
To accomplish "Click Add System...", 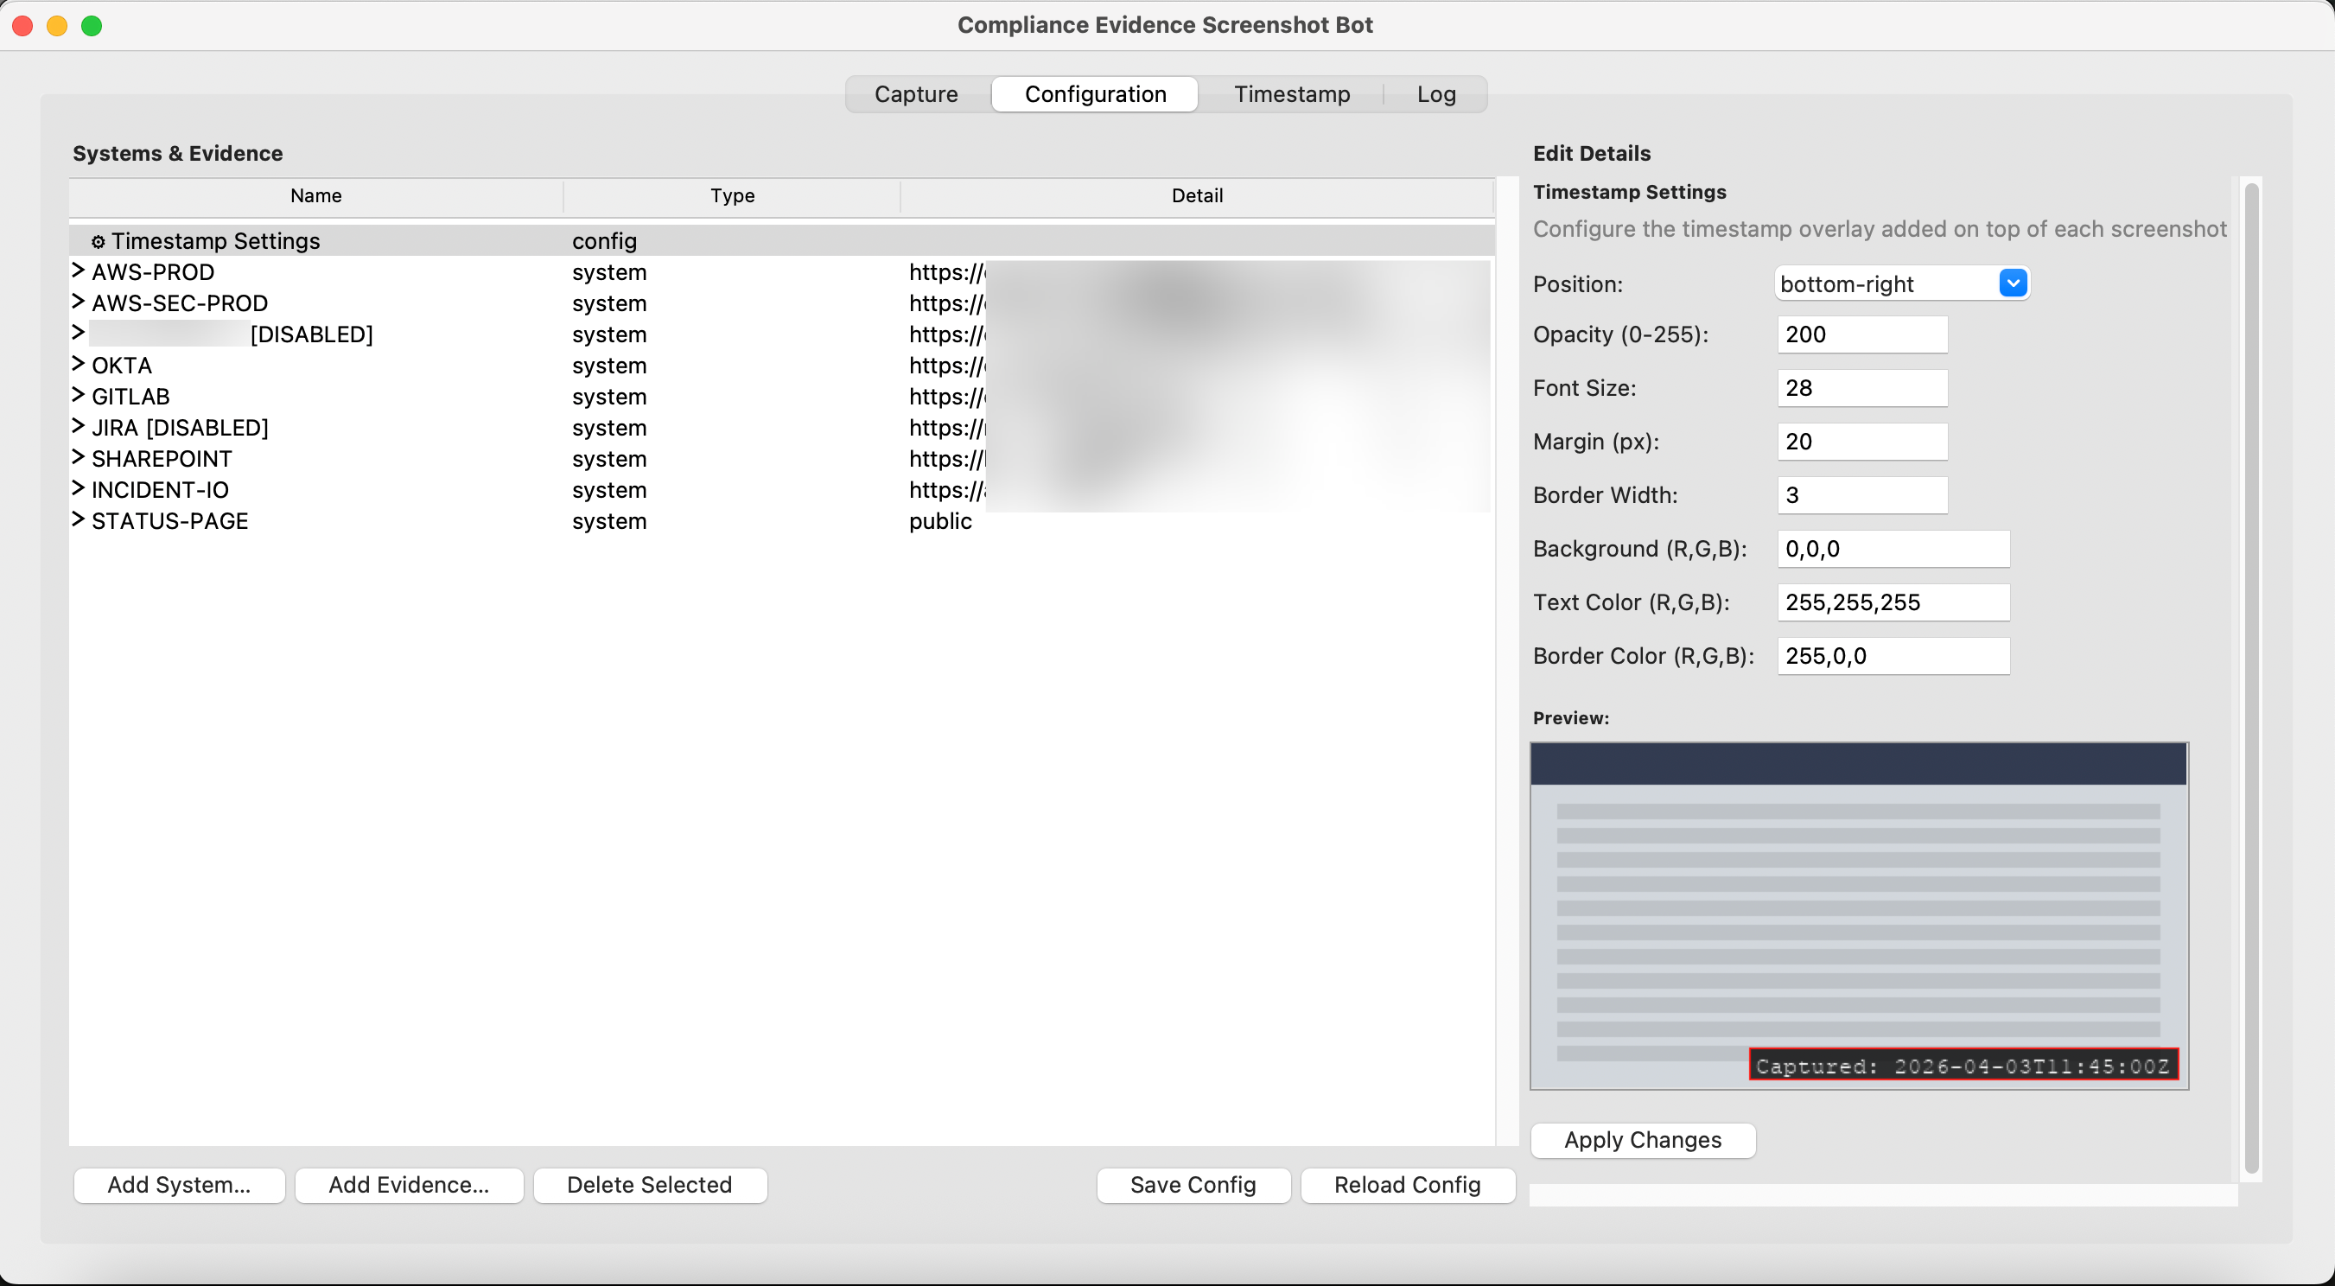I will coord(179,1185).
